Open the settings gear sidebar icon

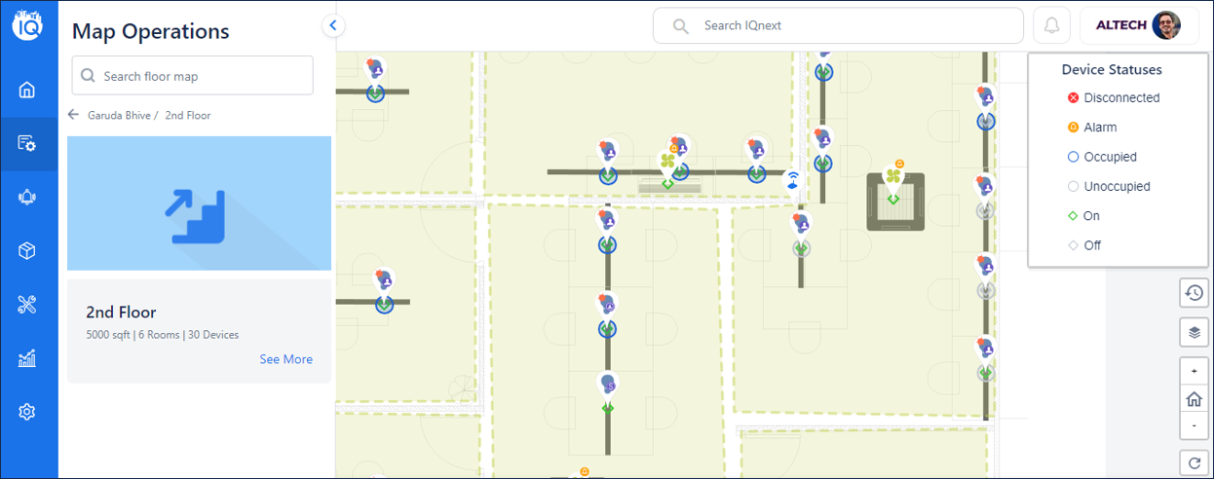(x=27, y=412)
